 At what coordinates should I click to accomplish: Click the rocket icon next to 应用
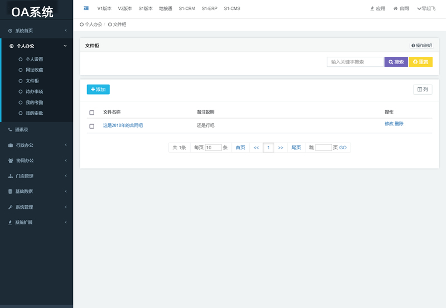(372, 8)
